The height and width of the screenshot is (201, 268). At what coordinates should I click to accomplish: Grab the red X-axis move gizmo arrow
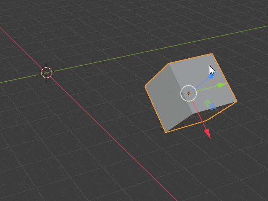click(207, 134)
